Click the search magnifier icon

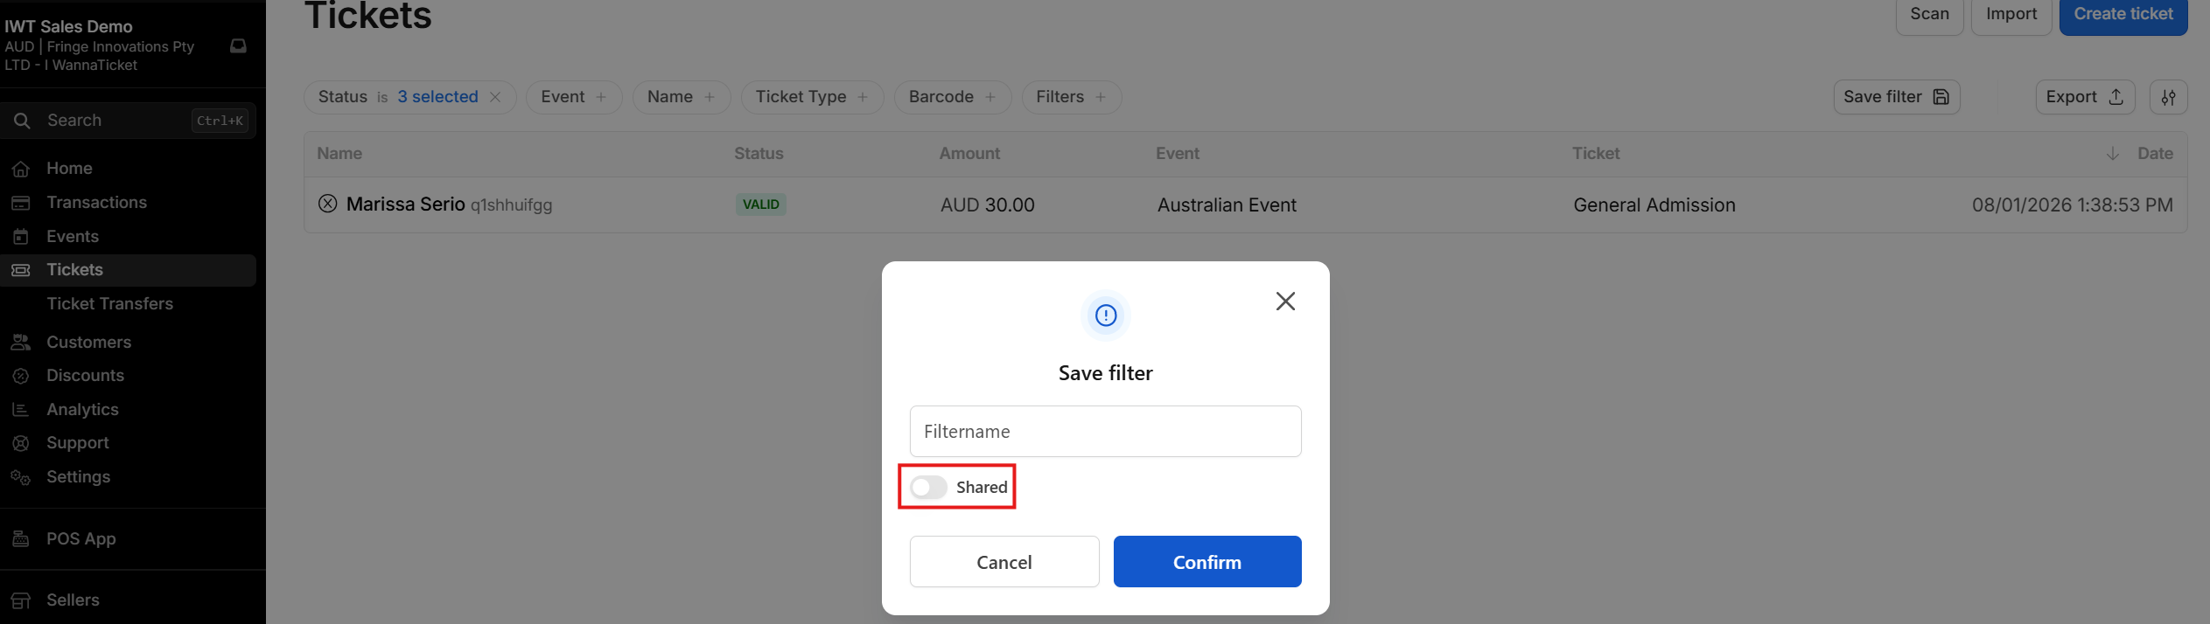[23, 121]
